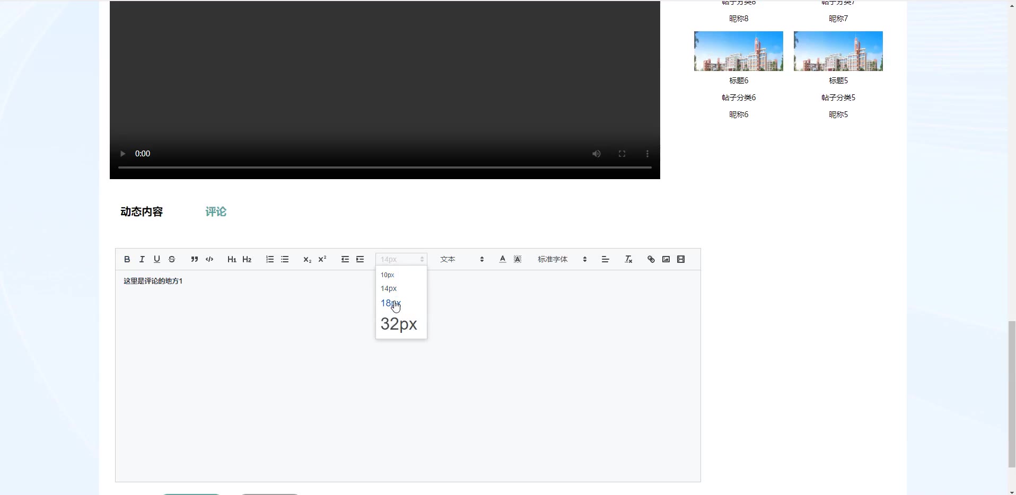Click 帖子分类6 category text
The width and height of the screenshot is (1016, 495).
tap(739, 98)
